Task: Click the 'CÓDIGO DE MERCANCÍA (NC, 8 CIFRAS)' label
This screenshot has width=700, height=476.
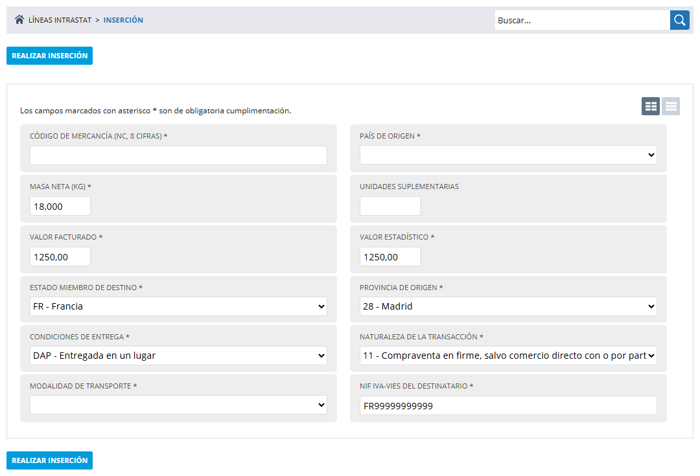Action: tap(99, 136)
